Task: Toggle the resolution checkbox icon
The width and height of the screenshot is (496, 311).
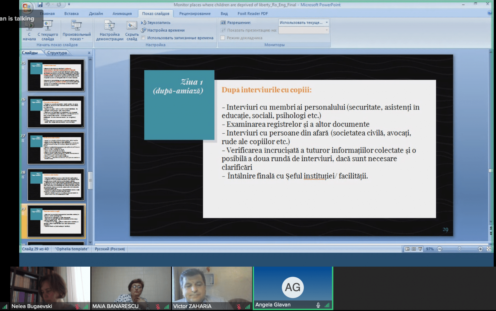Action: point(223,23)
